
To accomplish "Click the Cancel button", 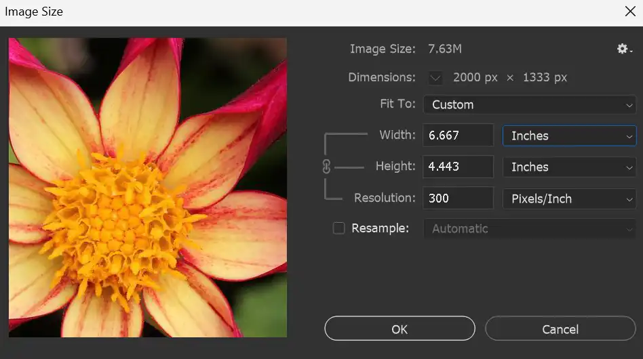I will pos(560,329).
